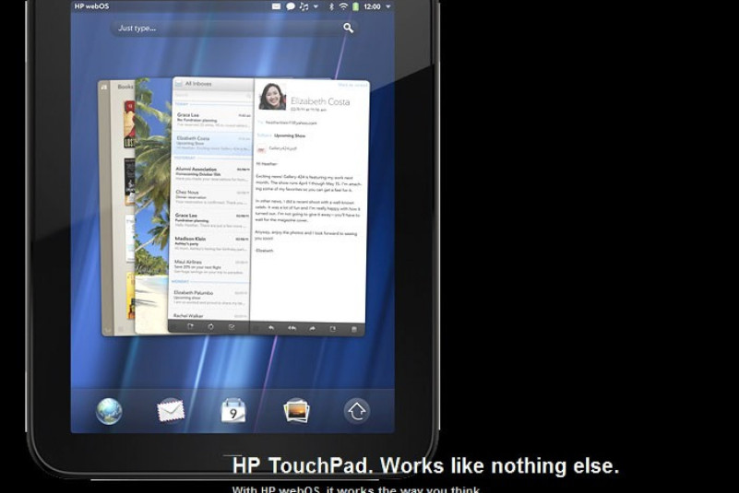739x493 pixels.
Task: Open the Email envelope icon in dock
Action: (x=171, y=411)
